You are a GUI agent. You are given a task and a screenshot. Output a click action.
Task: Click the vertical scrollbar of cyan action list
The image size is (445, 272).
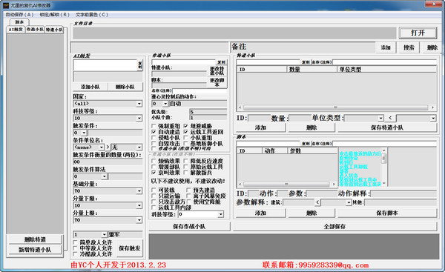383,167
